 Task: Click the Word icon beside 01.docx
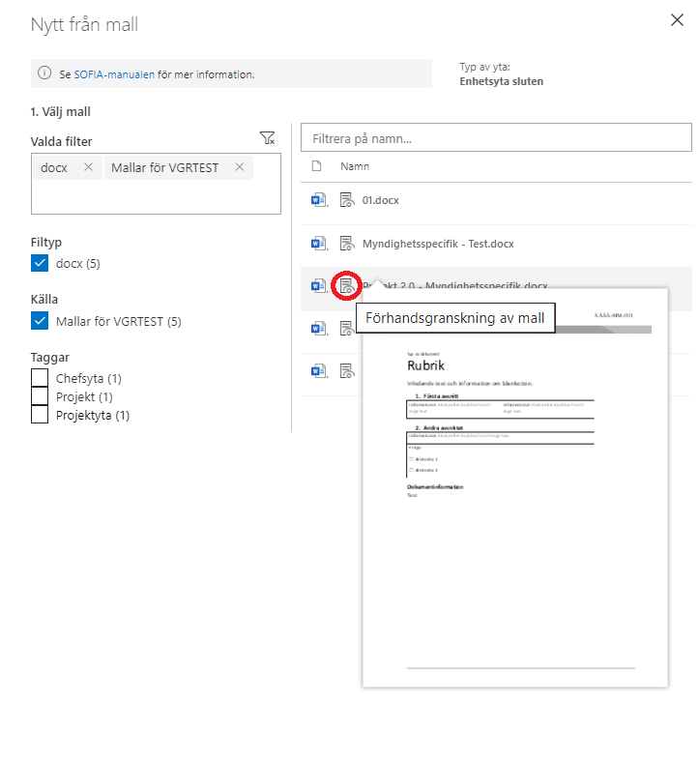pyautogui.click(x=318, y=201)
